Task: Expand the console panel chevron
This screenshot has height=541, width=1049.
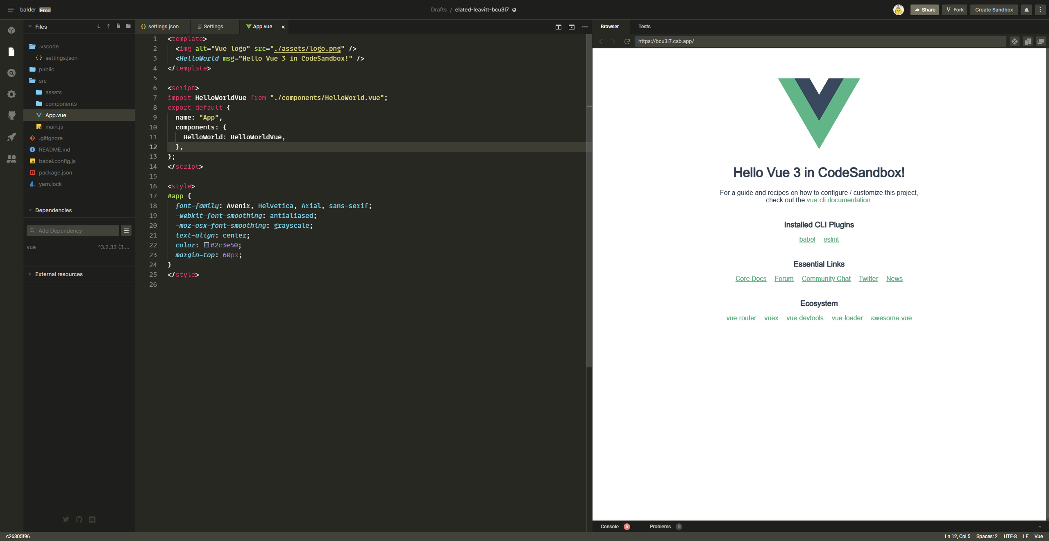Action: point(1039,527)
